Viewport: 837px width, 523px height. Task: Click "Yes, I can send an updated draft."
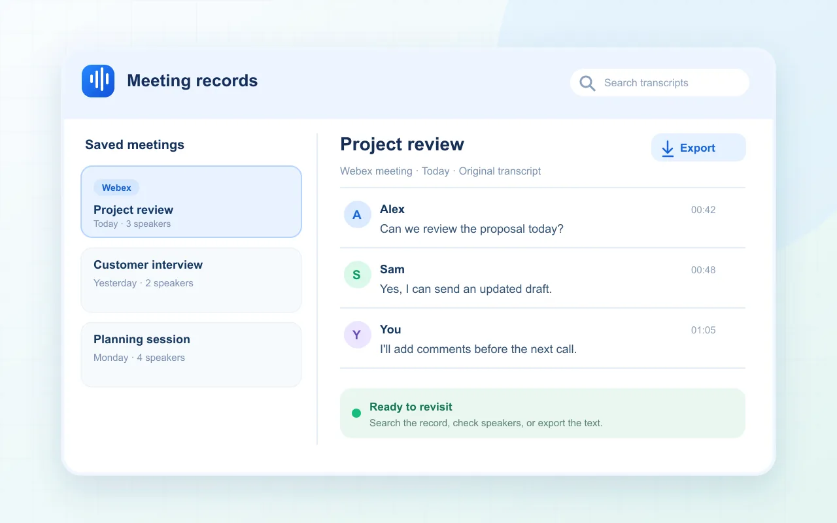[466, 289]
